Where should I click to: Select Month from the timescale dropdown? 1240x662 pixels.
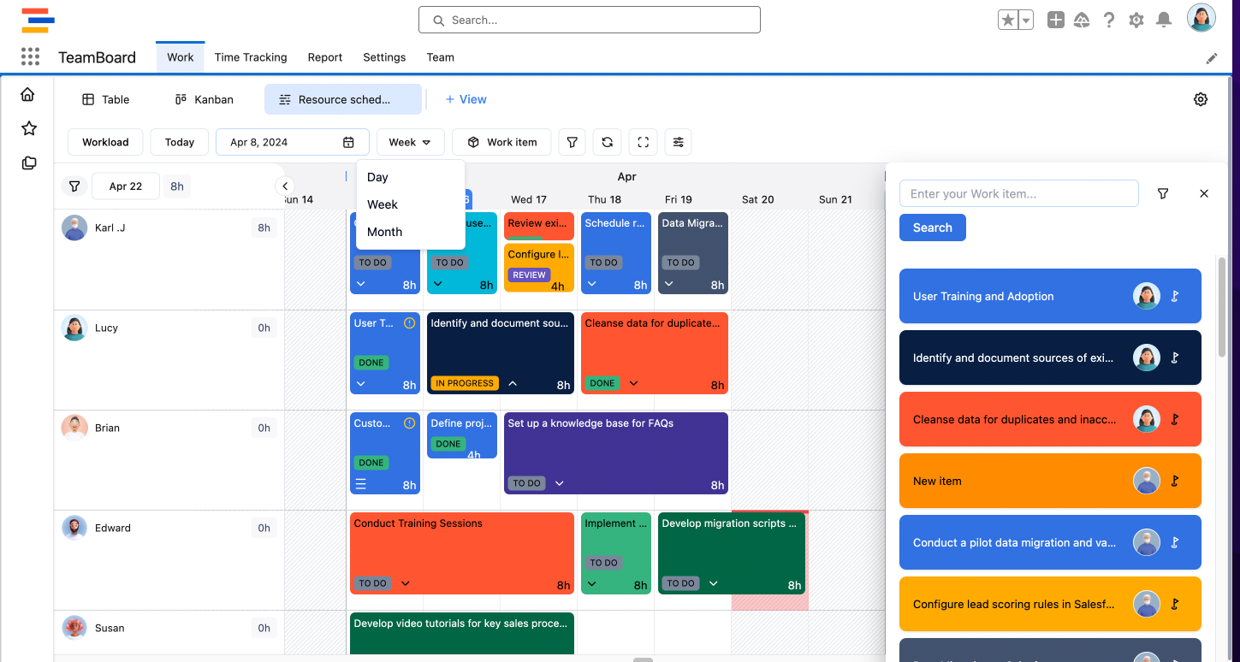click(x=384, y=232)
